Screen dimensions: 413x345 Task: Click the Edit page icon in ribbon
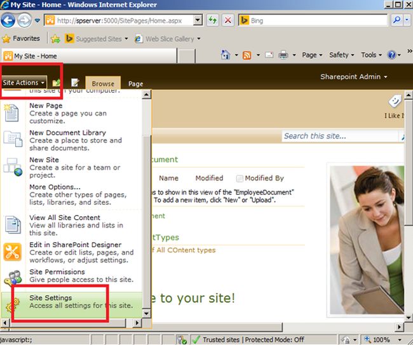click(75, 83)
